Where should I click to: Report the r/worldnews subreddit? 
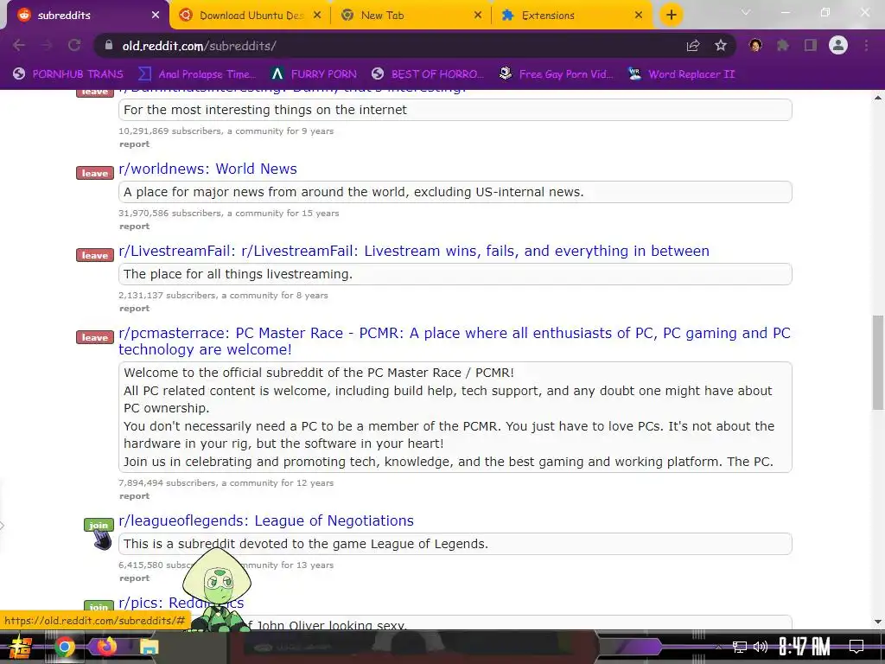(134, 226)
